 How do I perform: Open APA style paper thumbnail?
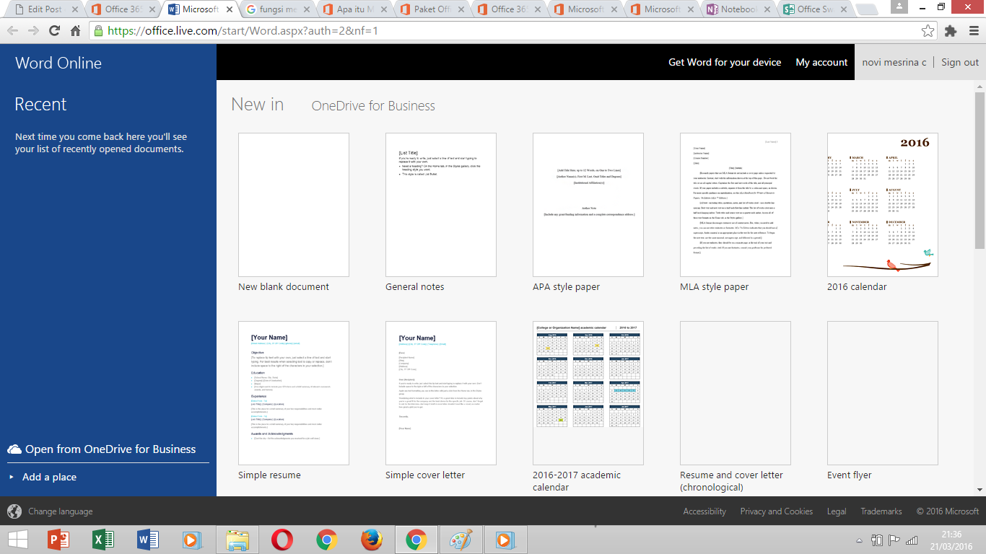click(588, 205)
